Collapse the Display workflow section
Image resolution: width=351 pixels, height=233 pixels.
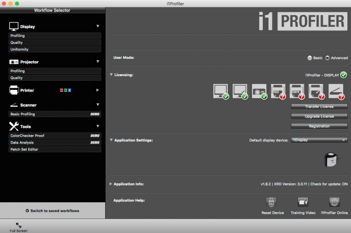click(x=98, y=26)
